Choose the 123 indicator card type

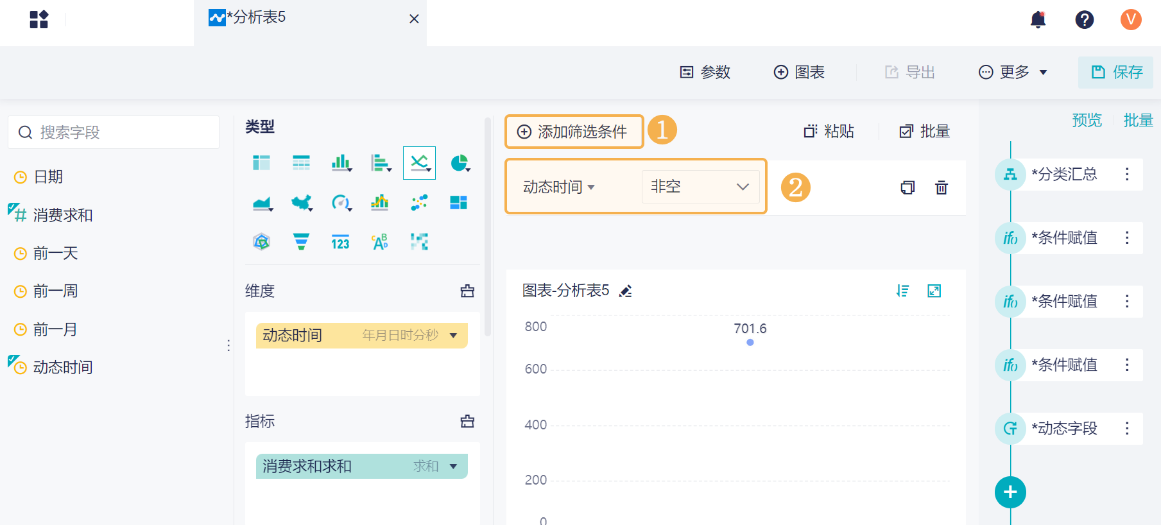340,242
